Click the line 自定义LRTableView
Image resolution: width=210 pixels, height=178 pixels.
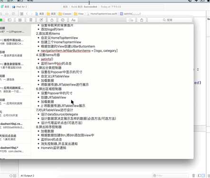[55, 76]
